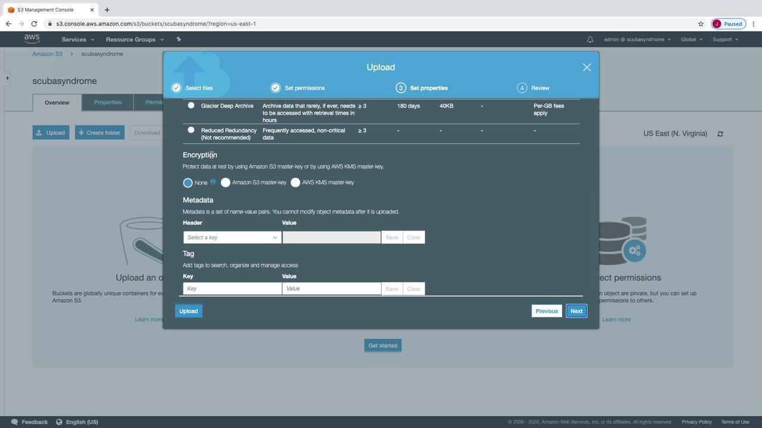Click the Paused profile avatar
Screen dimensions: 762x428
[x=717, y=24]
